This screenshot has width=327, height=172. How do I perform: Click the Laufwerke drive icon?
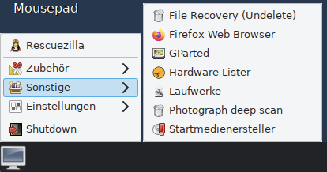click(x=159, y=92)
